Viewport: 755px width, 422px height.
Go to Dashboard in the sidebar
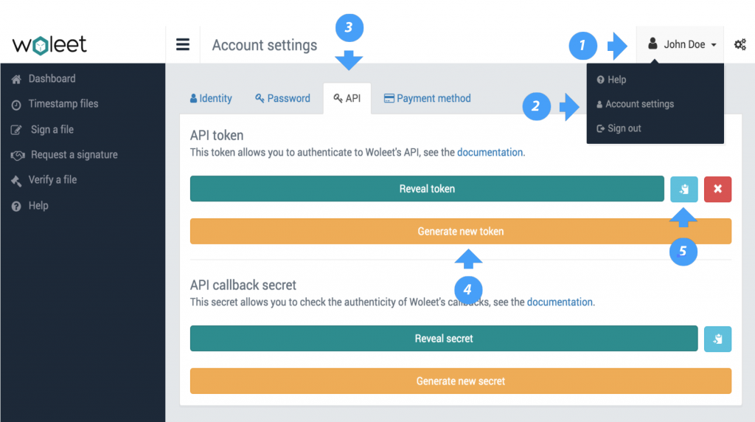click(52, 78)
